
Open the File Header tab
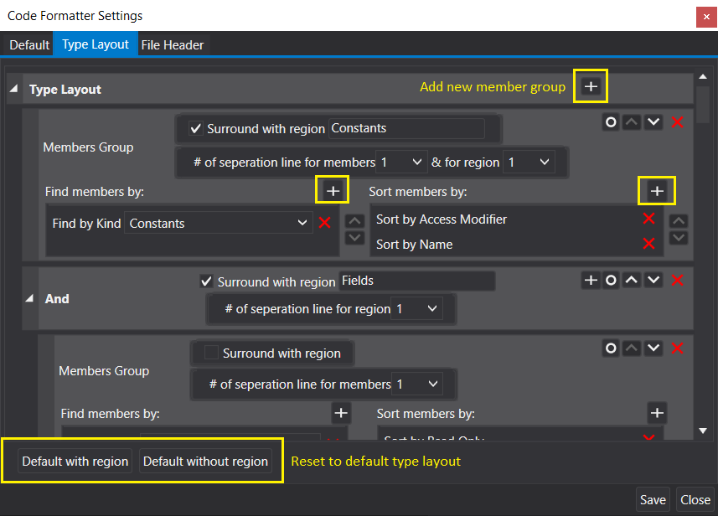172,45
